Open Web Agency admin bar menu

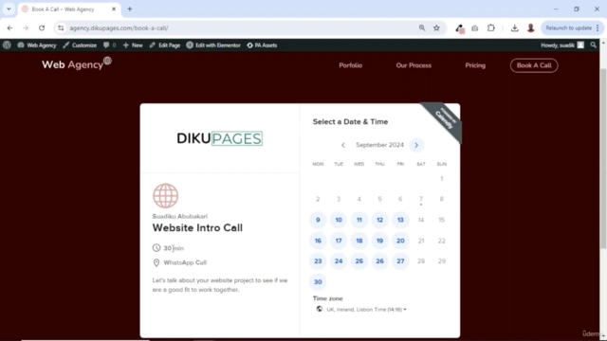37,45
